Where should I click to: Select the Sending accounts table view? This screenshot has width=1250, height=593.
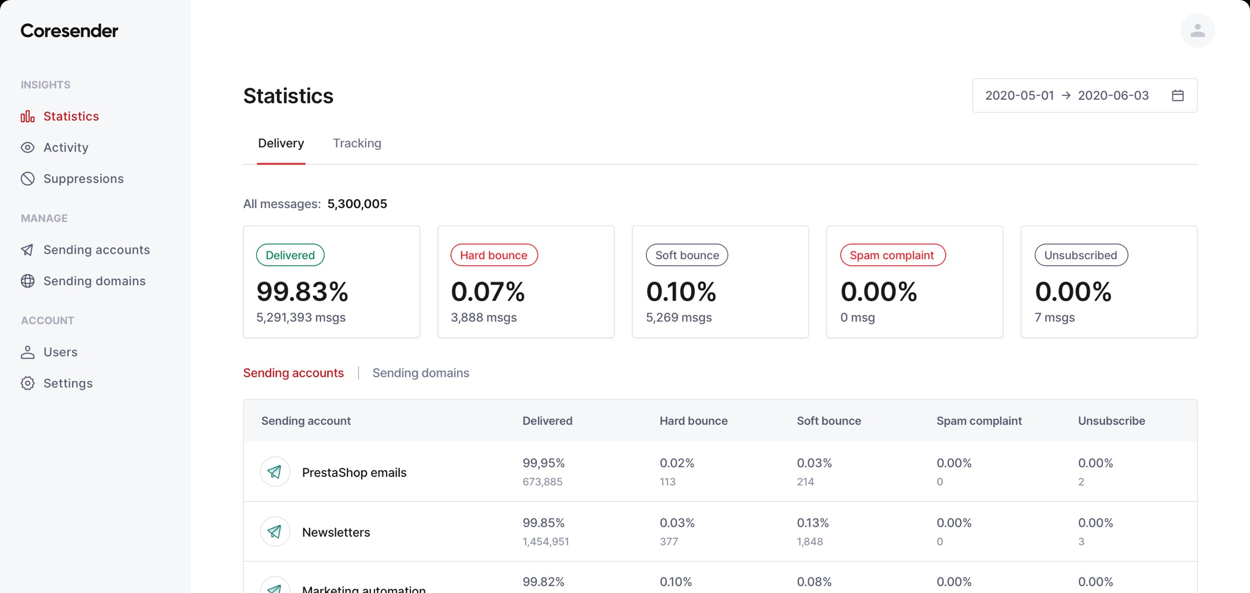(294, 373)
